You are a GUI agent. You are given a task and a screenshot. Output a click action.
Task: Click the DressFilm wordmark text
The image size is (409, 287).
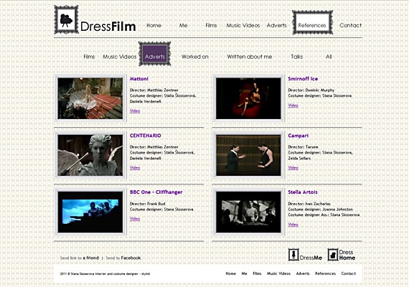pos(108,27)
